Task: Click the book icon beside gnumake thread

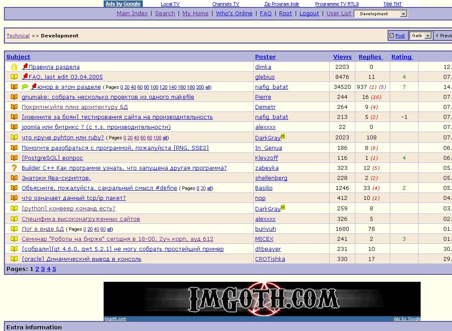Action: tap(14, 97)
